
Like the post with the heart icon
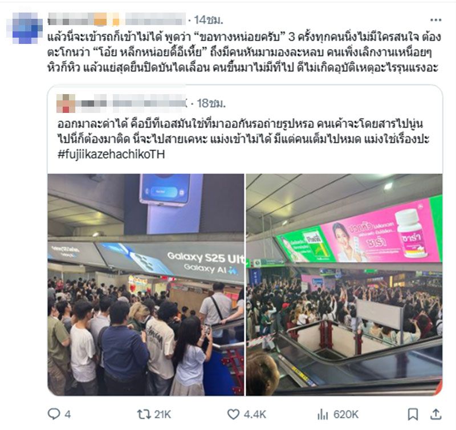pyautogui.click(x=233, y=414)
